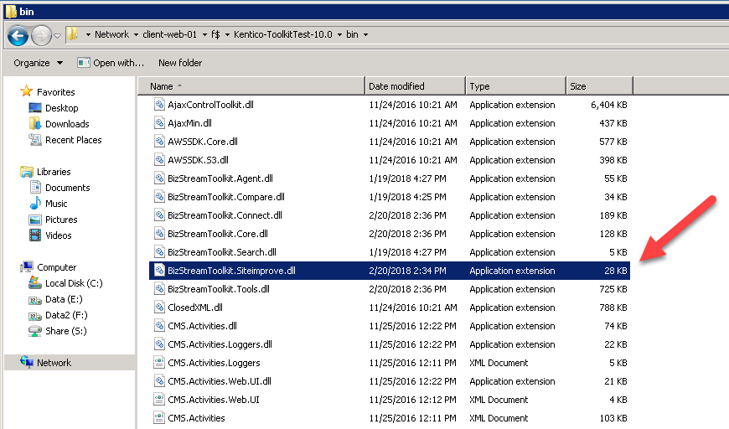Select the AjaxMin.dll file
Viewport: 729px width, 429px height.
click(x=189, y=123)
